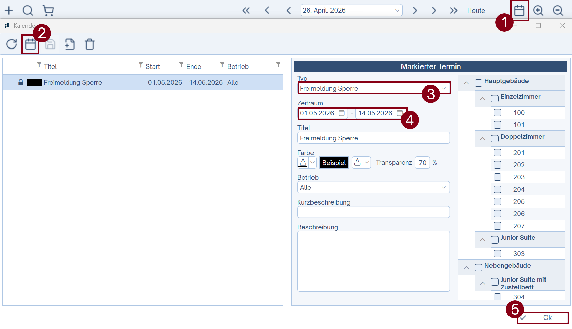Click the Heute button
Viewport: 572px width, 329px height.
[x=476, y=11]
